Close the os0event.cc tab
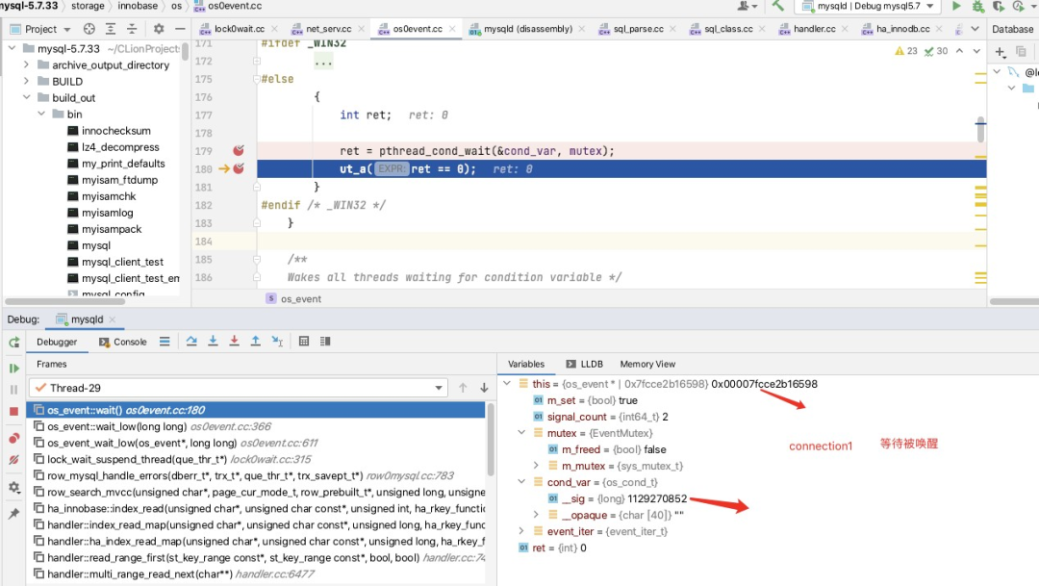Screen dimensions: 1039x586 pyautogui.click(x=452, y=29)
